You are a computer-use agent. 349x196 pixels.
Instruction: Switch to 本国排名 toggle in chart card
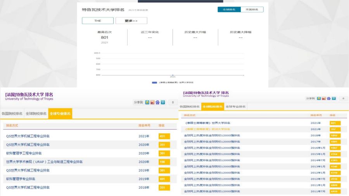point(252,10)
